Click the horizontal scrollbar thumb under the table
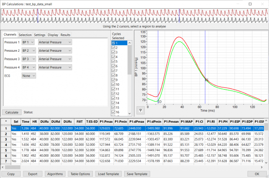Viewport: 269px width, 178px height. click(x=13, y=167)
